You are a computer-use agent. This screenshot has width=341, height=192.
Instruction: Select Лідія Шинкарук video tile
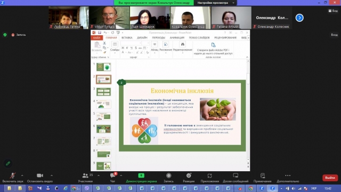point(150,18)
